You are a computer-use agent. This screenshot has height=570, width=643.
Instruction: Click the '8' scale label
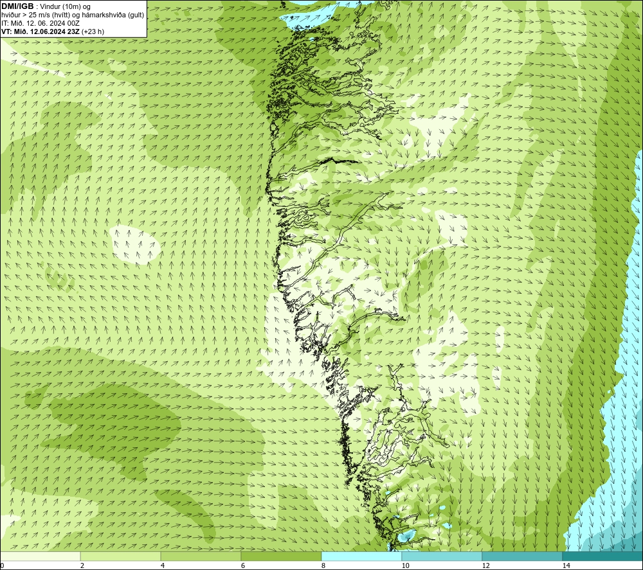(x=323, y=566)
